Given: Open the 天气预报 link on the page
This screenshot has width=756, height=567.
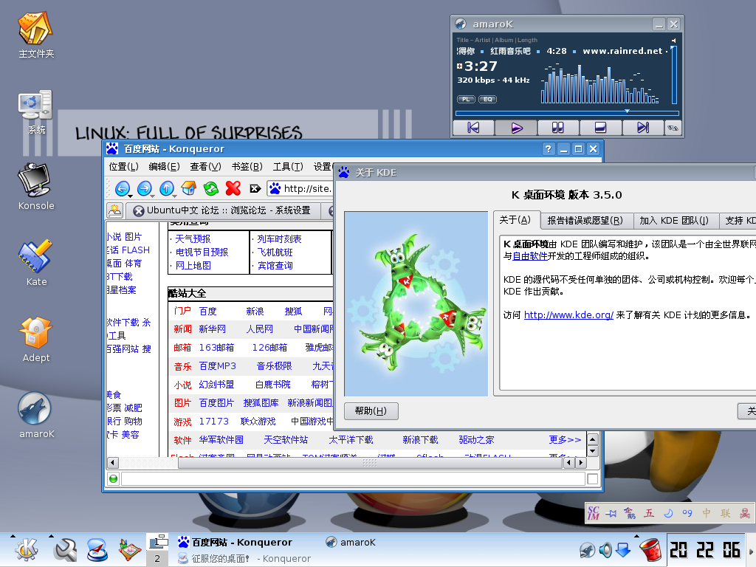Looking at the screenshot, I should [x=193, y=238].
